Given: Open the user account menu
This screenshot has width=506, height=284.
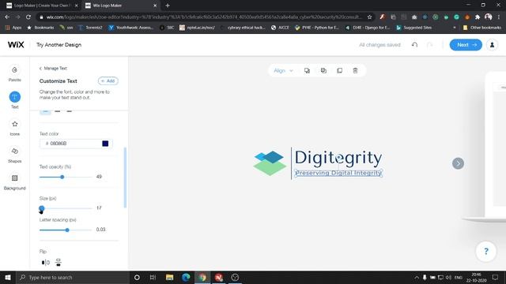Looking at the screenshot, I should tap(492, 45).
